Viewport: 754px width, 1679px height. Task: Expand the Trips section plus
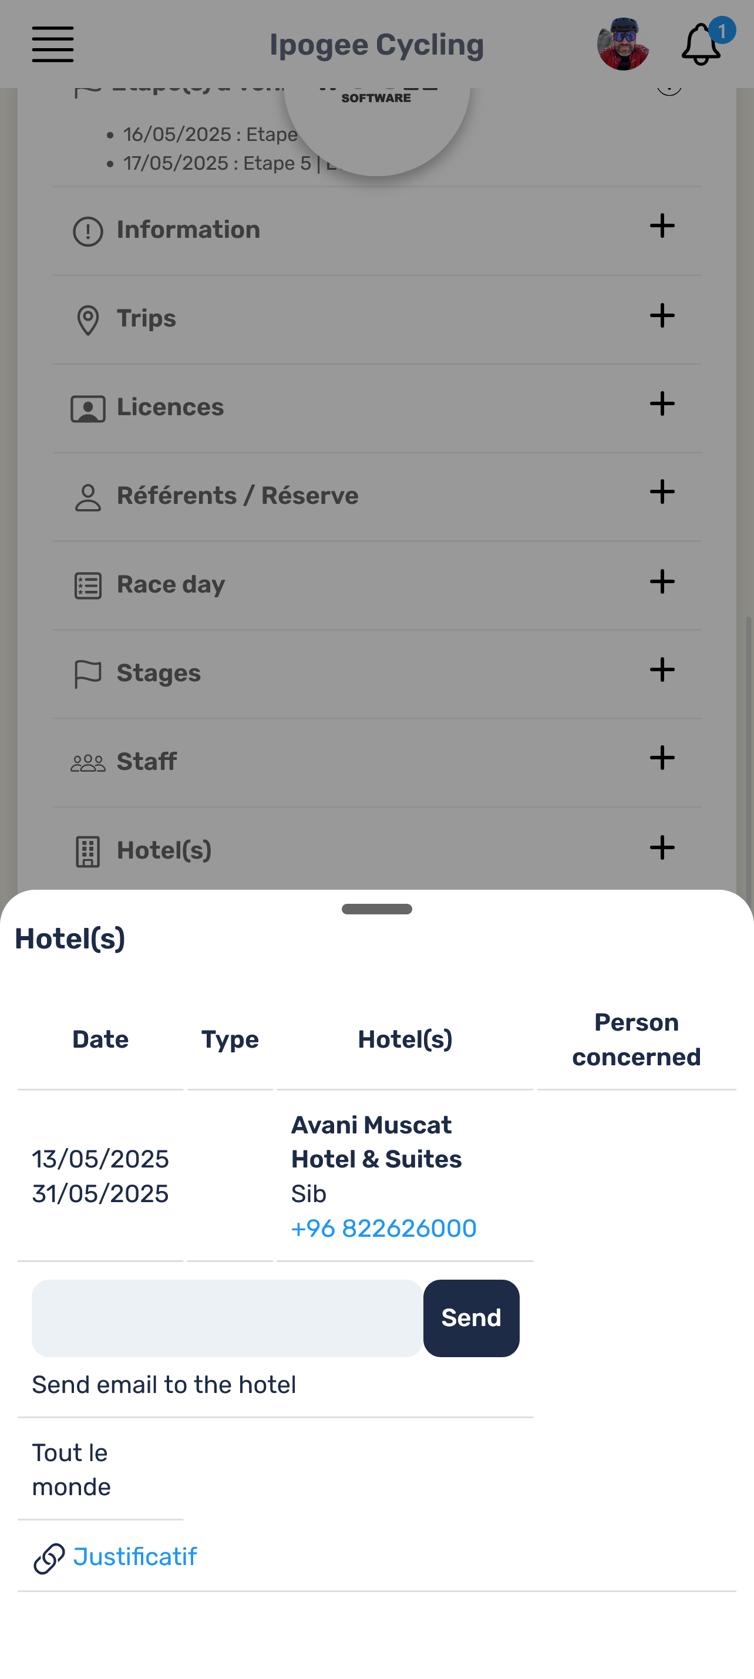click(x=662, y=315)
